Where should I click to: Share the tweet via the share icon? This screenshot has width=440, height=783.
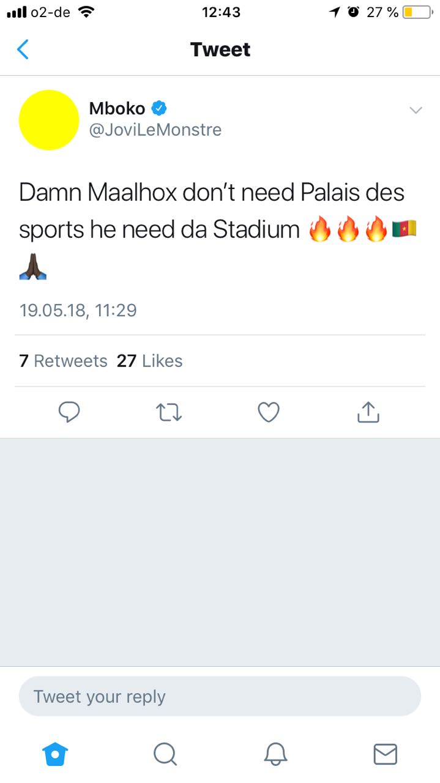tap(368, 412)
